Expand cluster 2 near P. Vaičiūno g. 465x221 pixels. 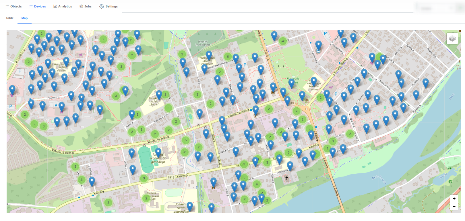pos(29,62)
